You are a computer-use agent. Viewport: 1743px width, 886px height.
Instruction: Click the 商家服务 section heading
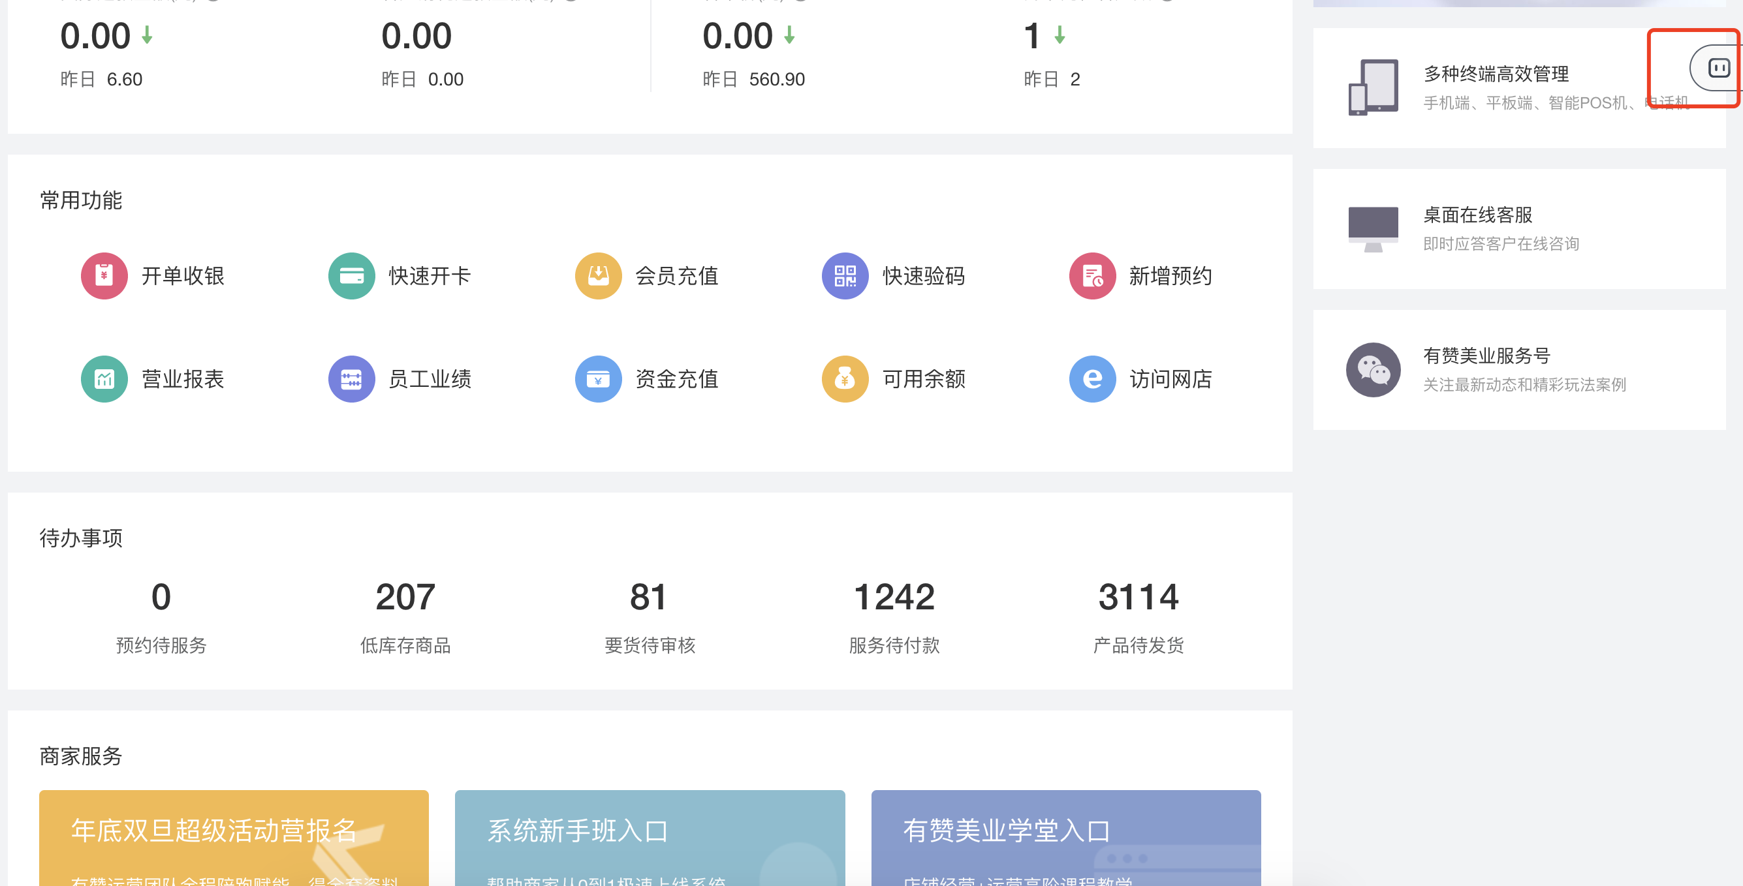coord(81,756)
